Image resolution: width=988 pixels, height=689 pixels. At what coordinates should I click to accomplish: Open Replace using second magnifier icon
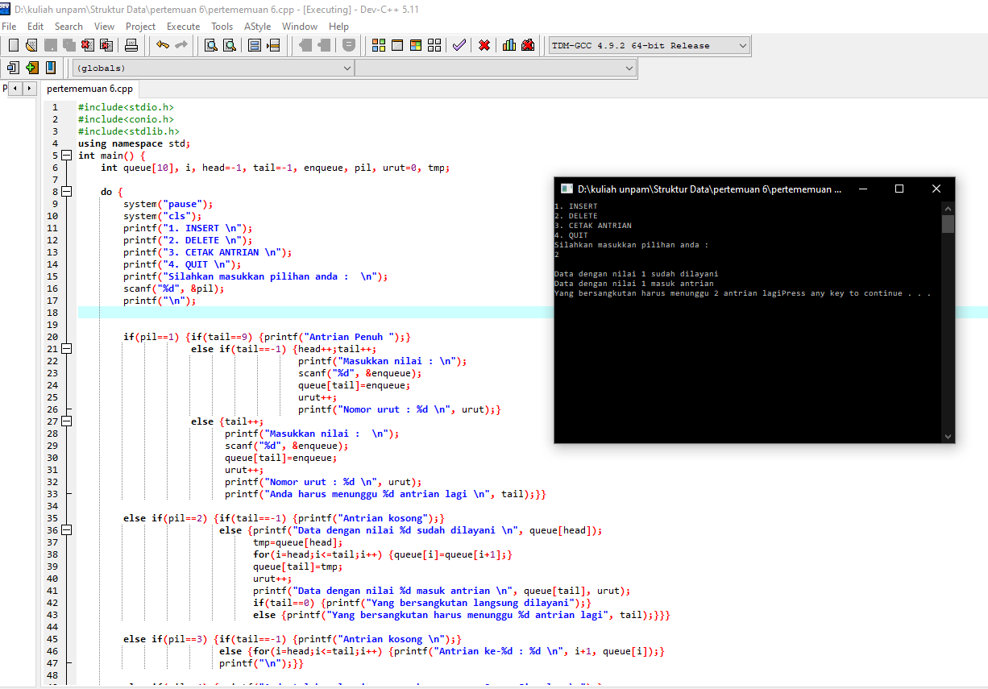(228, 45)
